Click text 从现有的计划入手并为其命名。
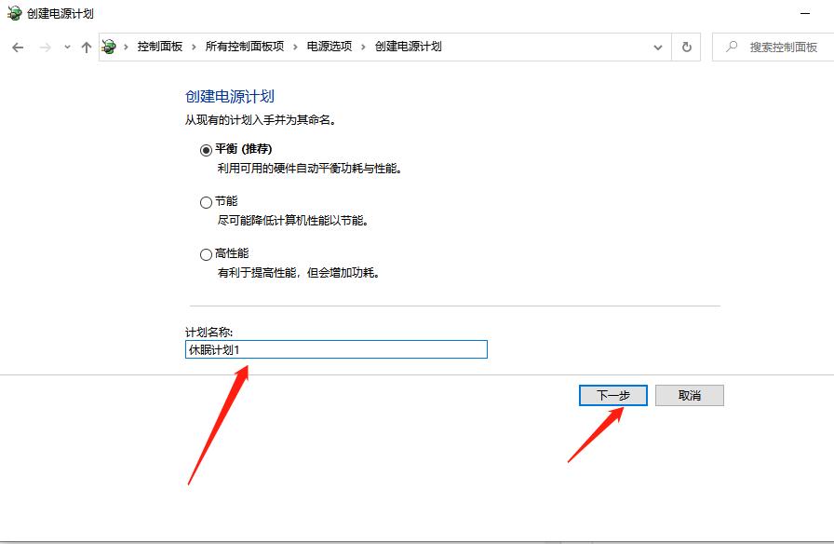The width and height of the screenshot is (834, 544). (x=262, y=120)
